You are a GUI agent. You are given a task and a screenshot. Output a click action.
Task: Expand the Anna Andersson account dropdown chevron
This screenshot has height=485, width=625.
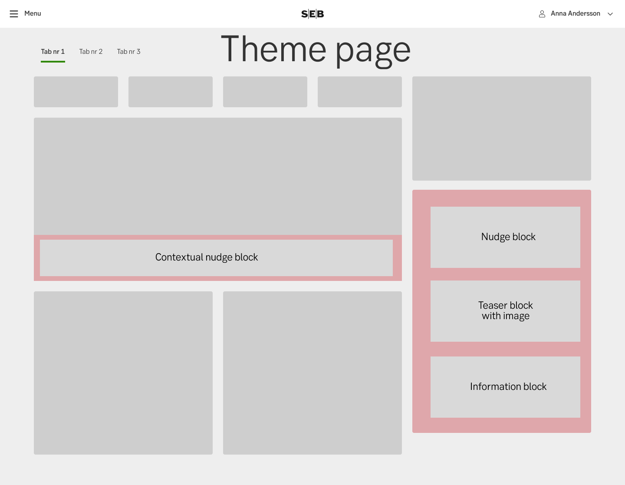point(610,14)
